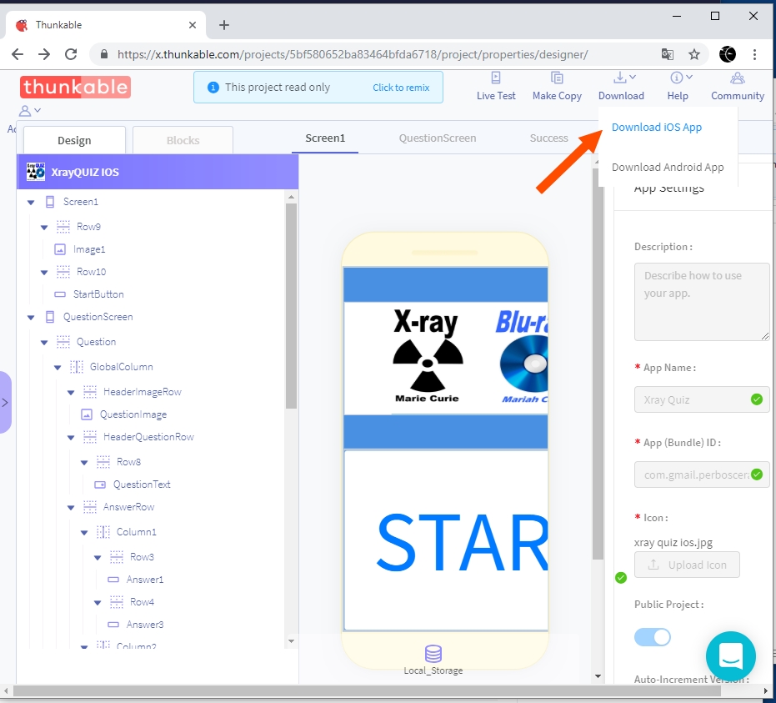Click the Click to remix link
This screenshot has width=776, height=703.
(401, 88)
